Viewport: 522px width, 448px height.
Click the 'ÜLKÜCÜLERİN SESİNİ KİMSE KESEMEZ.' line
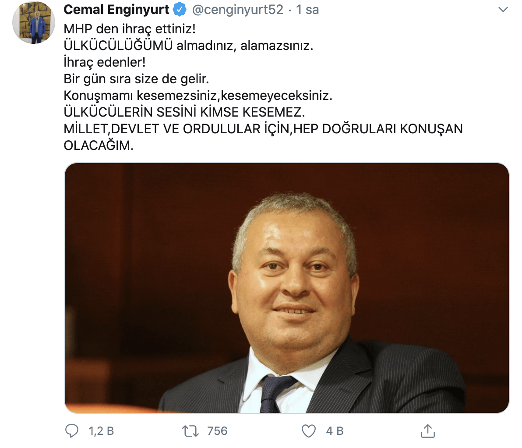[x=184, y=112]
